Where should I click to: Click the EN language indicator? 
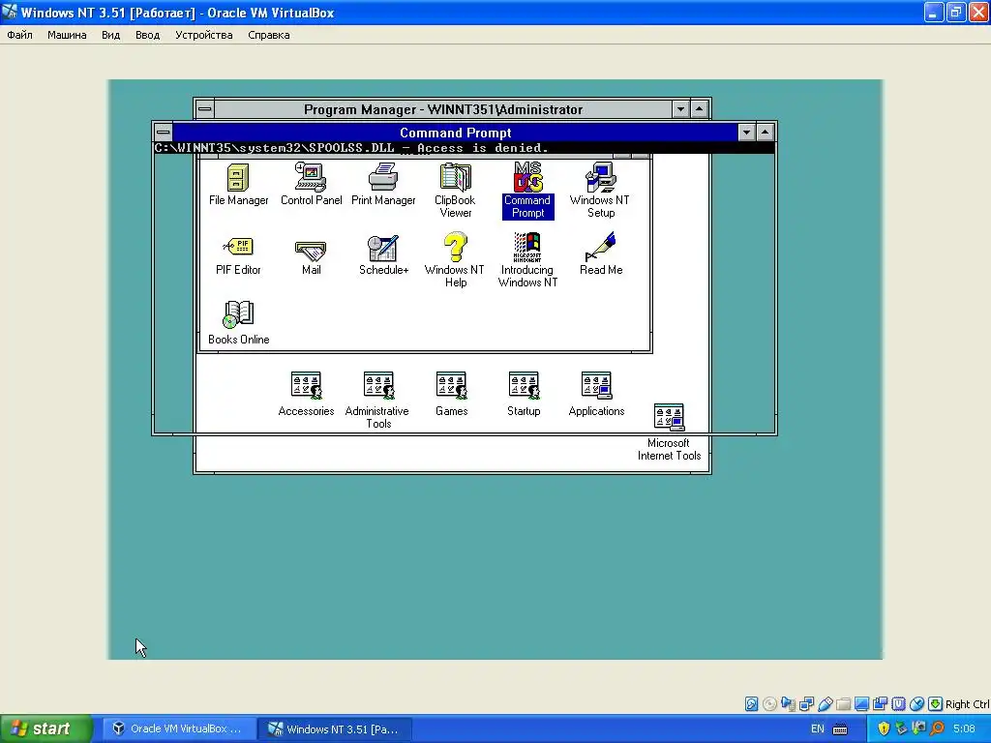point(817,728)
